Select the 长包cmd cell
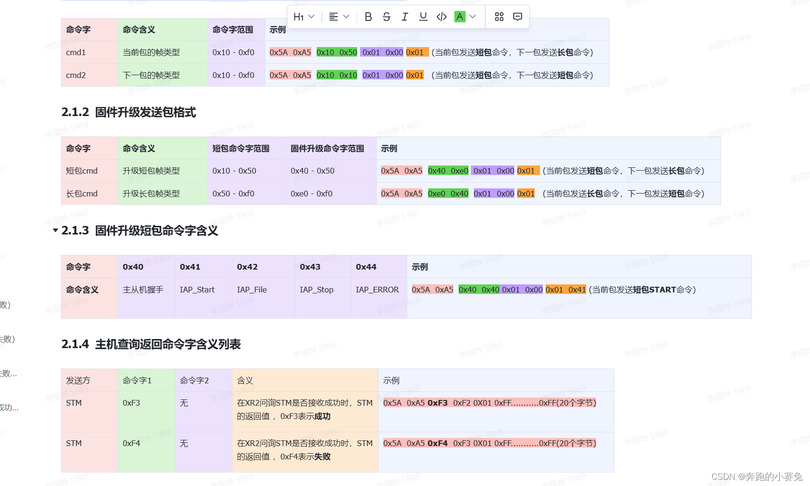 pos(90,194)
